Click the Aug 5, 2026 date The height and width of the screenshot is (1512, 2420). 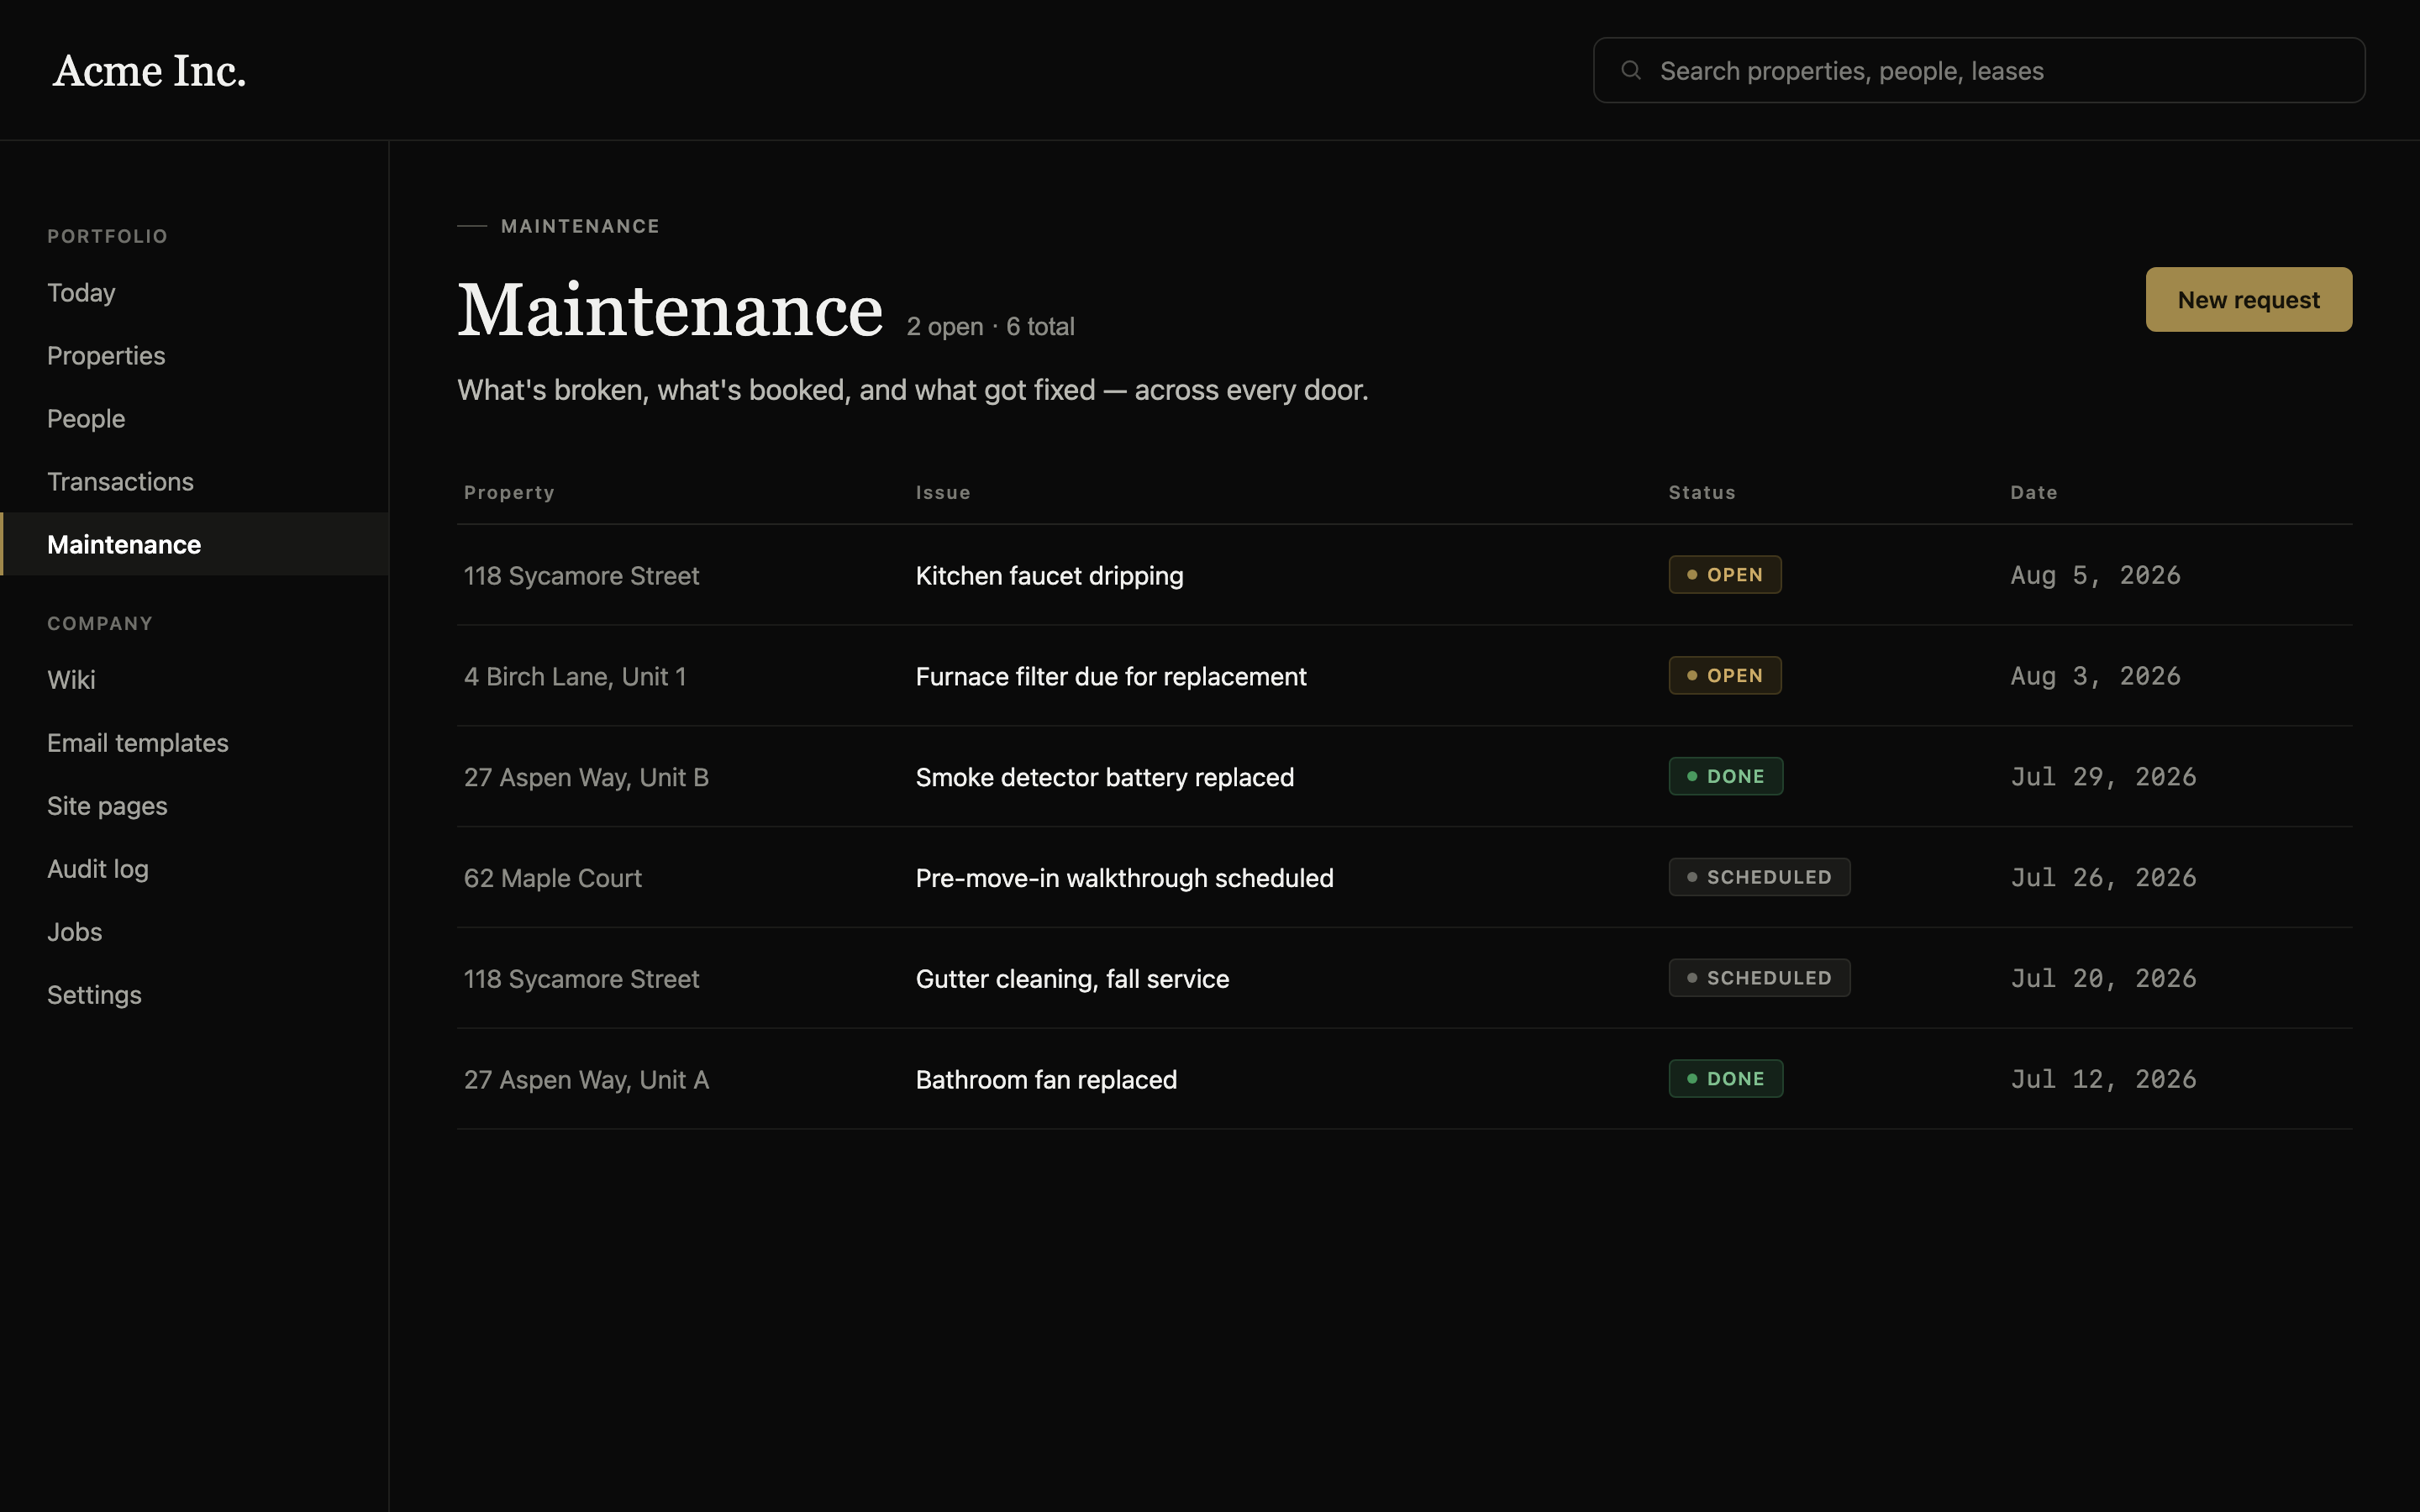2095,576
